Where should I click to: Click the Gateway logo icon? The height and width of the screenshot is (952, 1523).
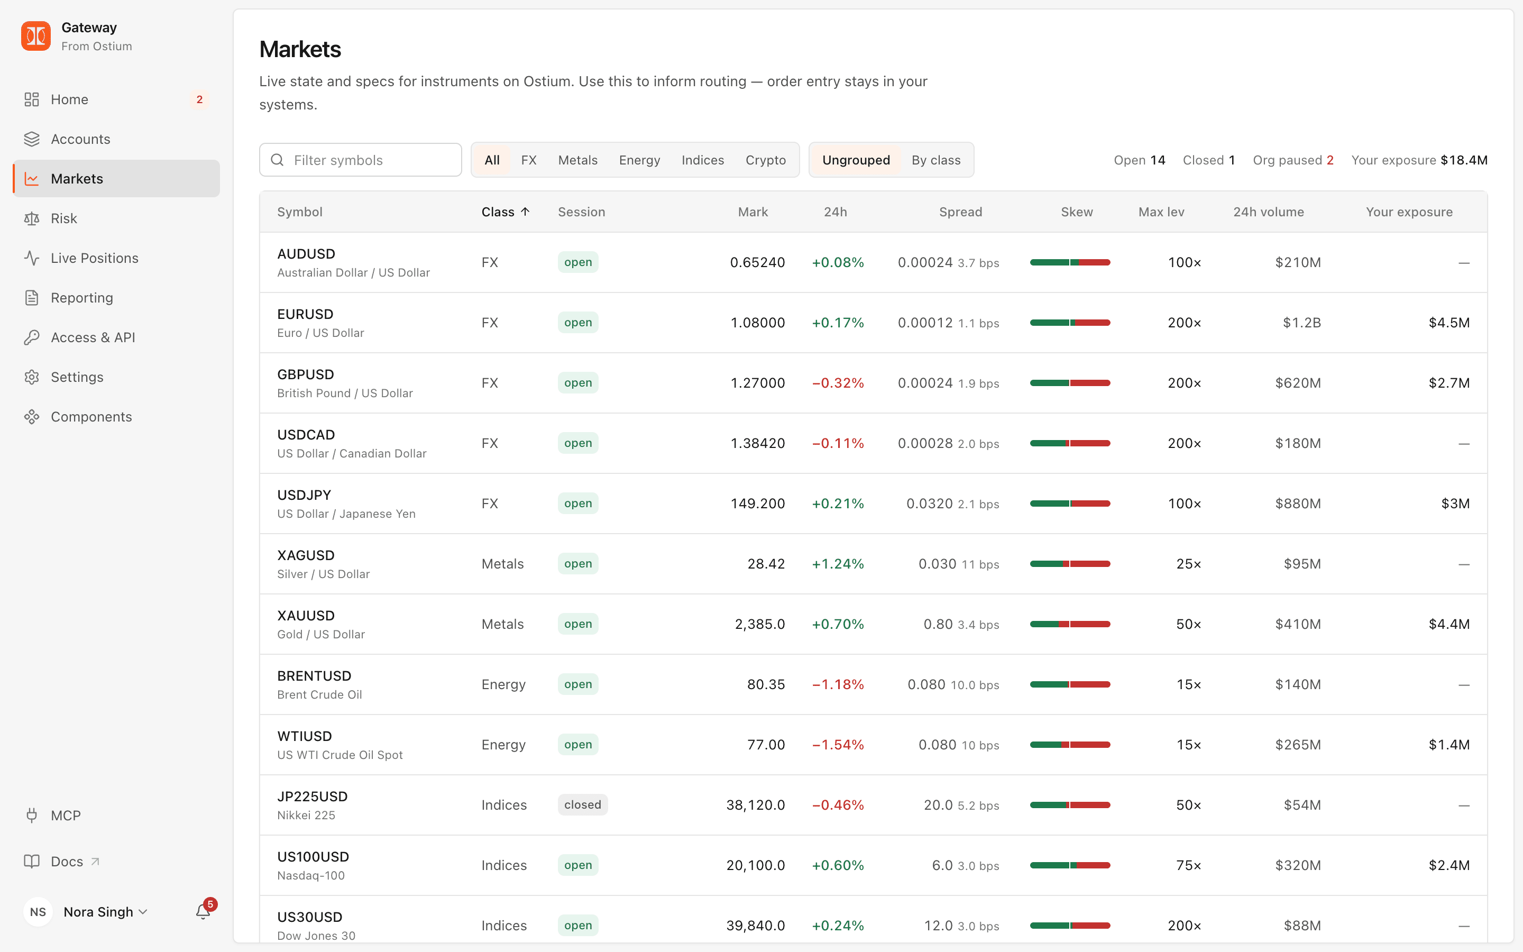click(x=36, y=36)
